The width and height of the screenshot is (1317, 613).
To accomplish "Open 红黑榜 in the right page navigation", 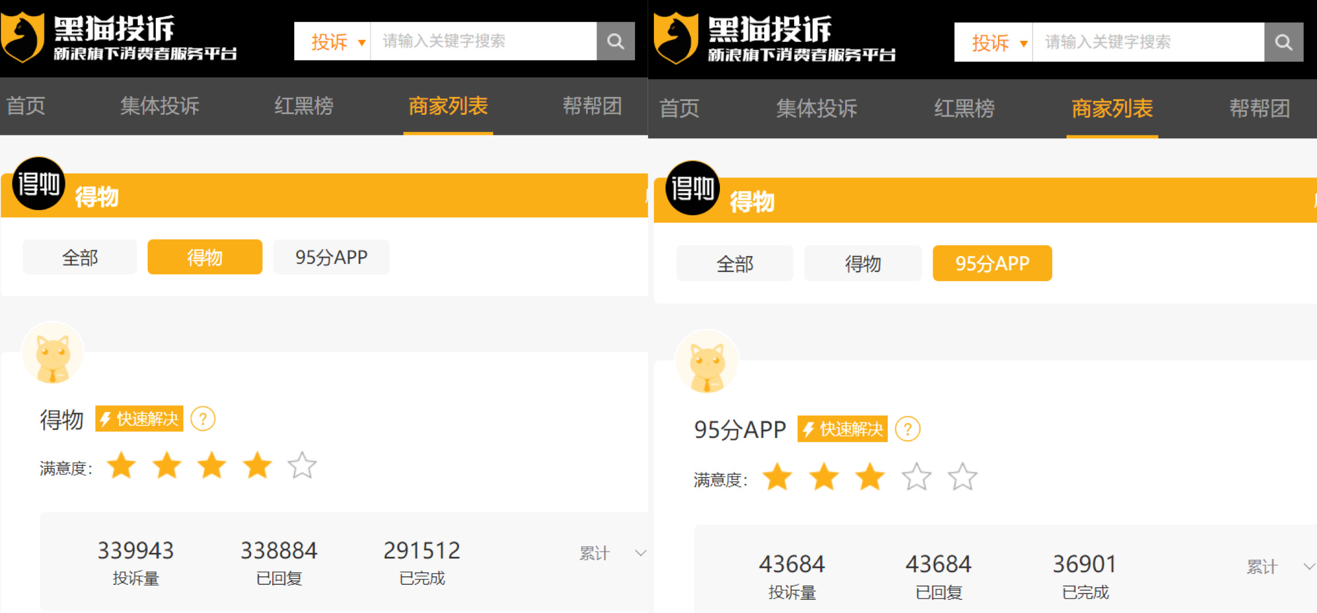I will coord(964,108).
